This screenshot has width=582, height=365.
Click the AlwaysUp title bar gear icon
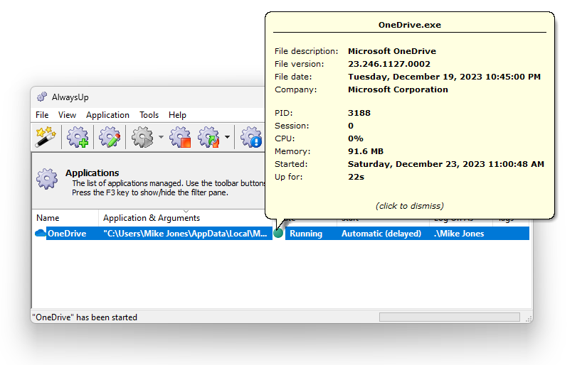42,97
